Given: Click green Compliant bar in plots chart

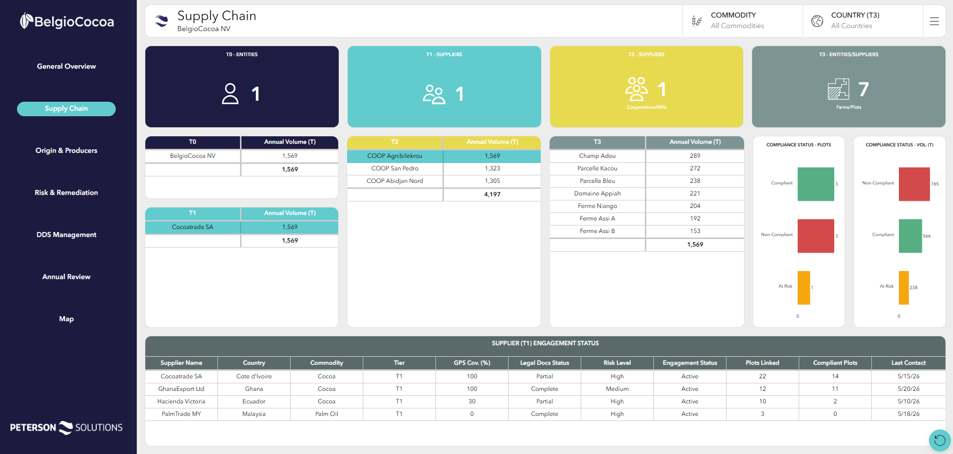Looking at the screenshot, I should click(816, 184).
